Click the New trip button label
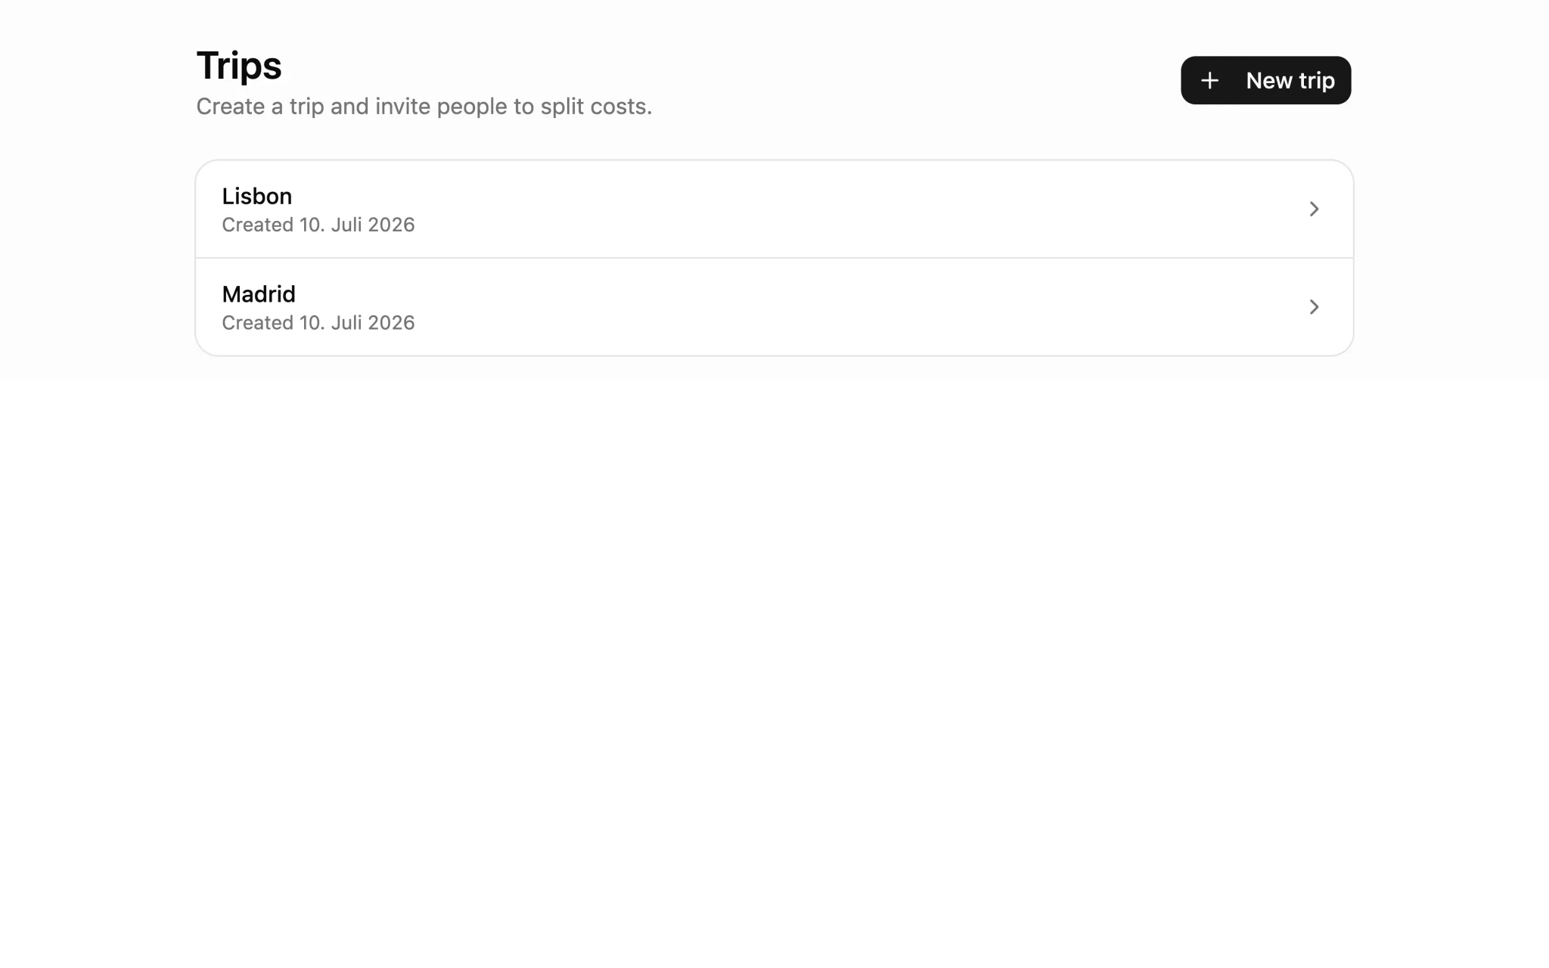This screenshot has height=968, width=1549. coord(1290,80)
